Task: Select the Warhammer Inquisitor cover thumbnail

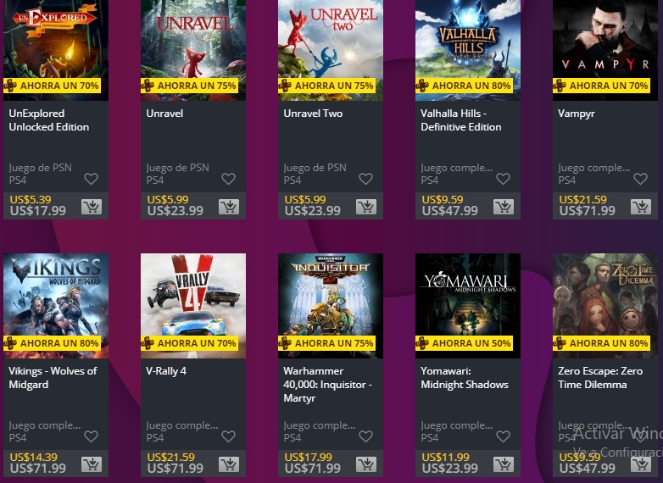Action: point(331,306)
